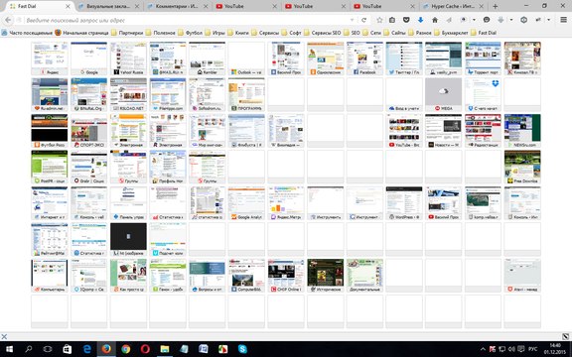This screenshot has width=572, height=357.
Task: Open the Outlook speed dial tile
Action: (246, 59)
